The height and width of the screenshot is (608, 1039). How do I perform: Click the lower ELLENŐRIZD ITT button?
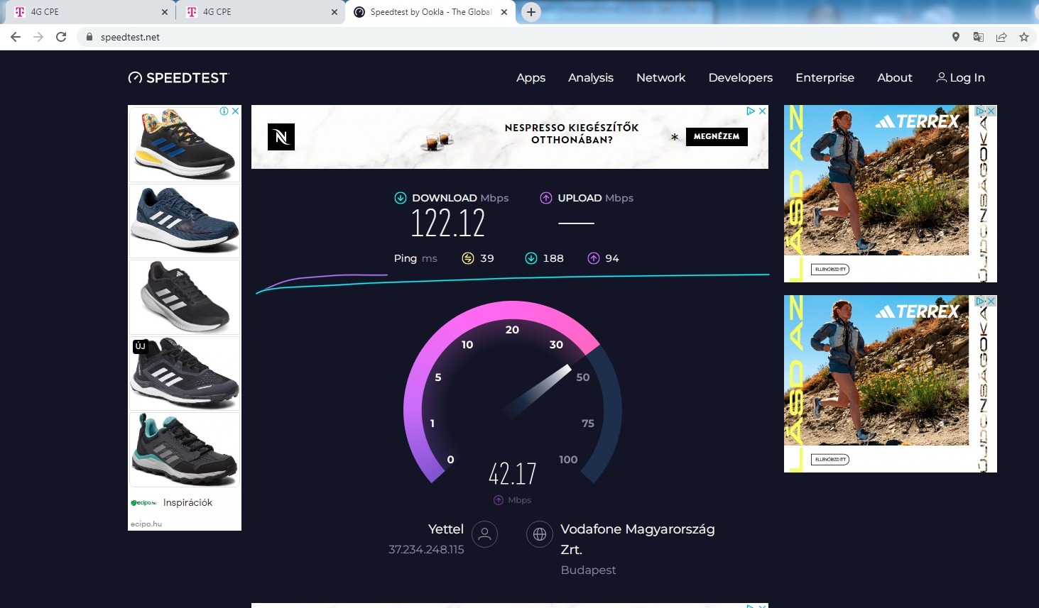click(x=830, y=460)
